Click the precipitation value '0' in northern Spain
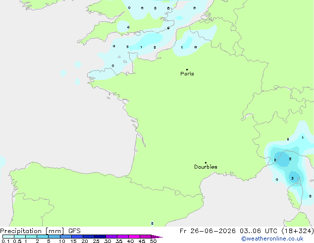 (x=152, y=223)
